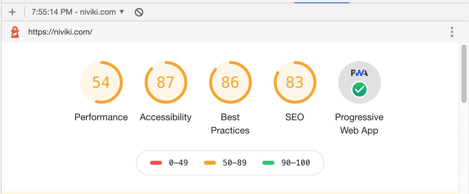Image resolution: width=469 pixels, height=194 pixels.
Task: Go to the SEO section label
Action: pyautogui.click(x=295, y=117)
